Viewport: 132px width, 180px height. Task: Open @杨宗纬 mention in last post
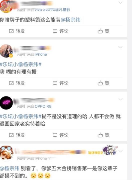[x=10, y=168]
